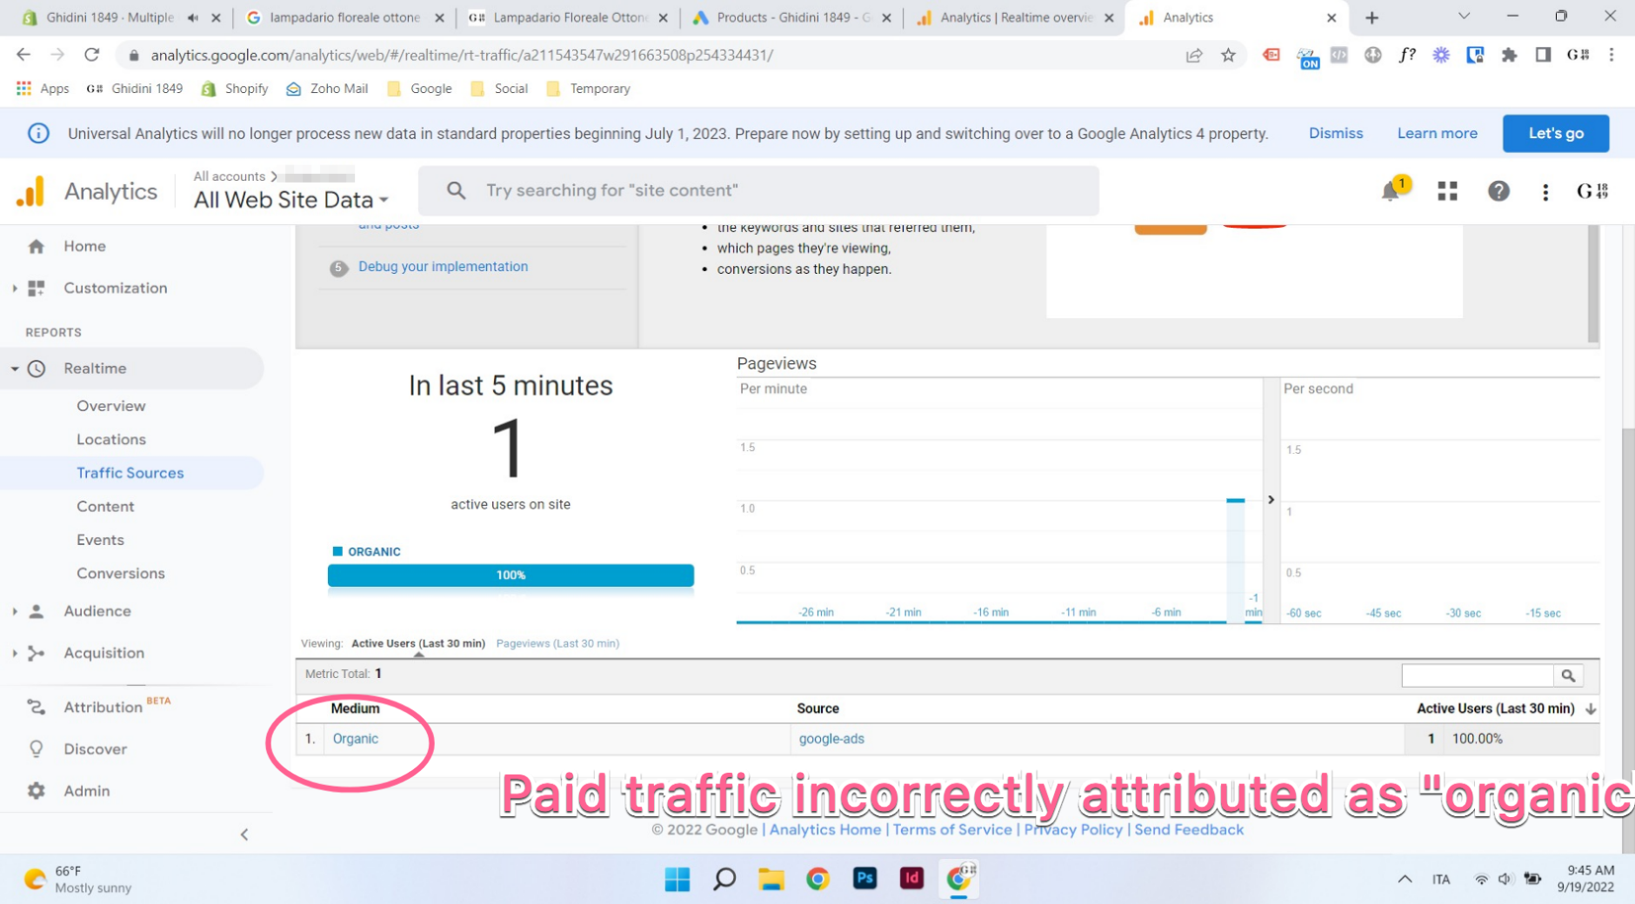Open a new browser tab
This screenshot has height=904, width=1635.
click(x=1371, y=17)
